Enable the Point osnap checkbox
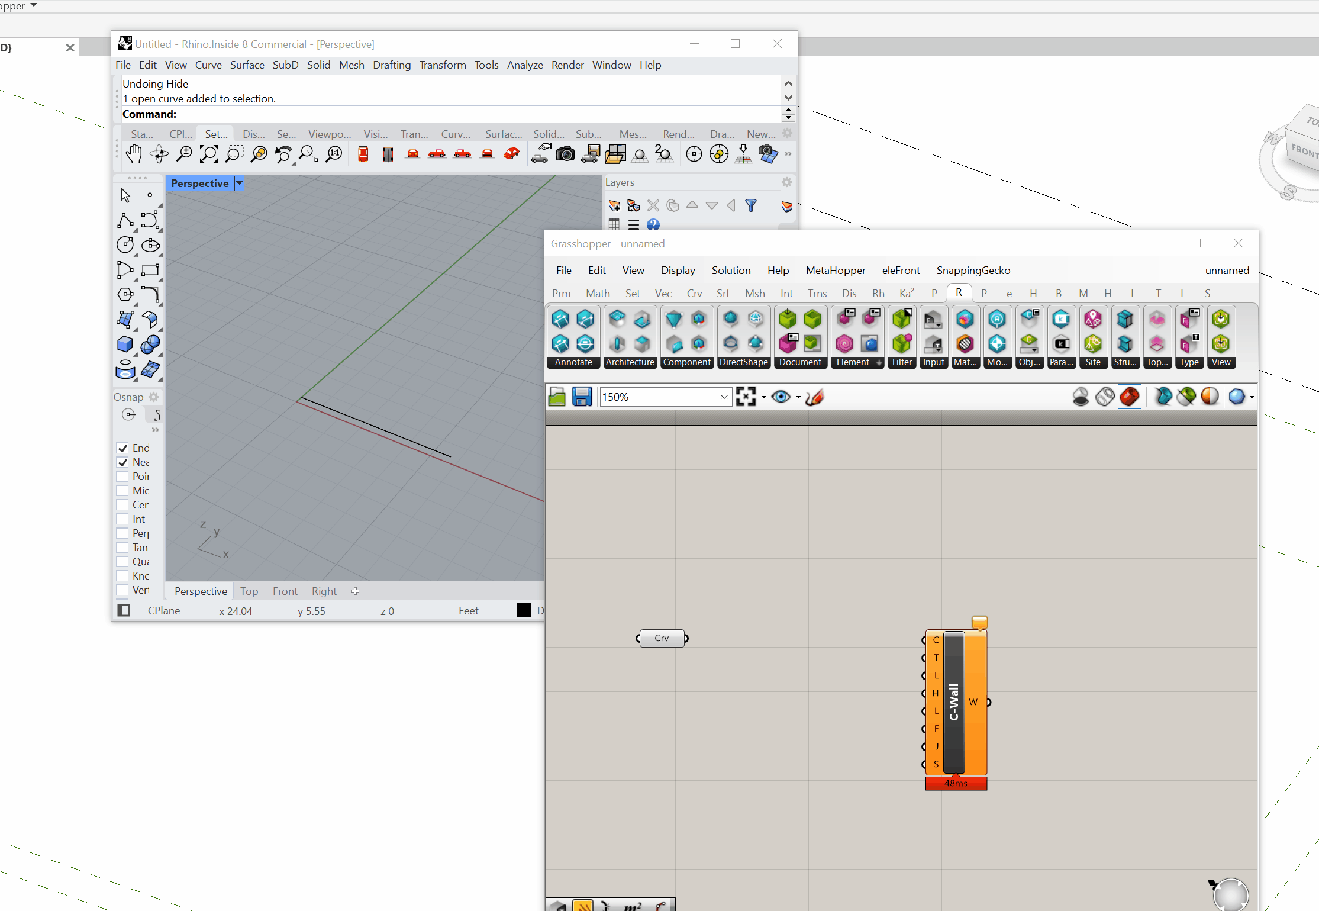Image resolution: width=1319 pixels, height=911 pixels. tap(123, 477)
